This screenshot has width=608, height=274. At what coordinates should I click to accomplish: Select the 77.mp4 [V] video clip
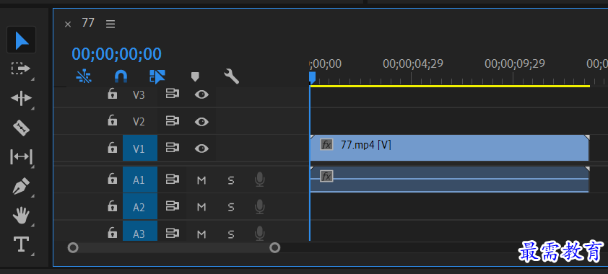click(450, 148)
